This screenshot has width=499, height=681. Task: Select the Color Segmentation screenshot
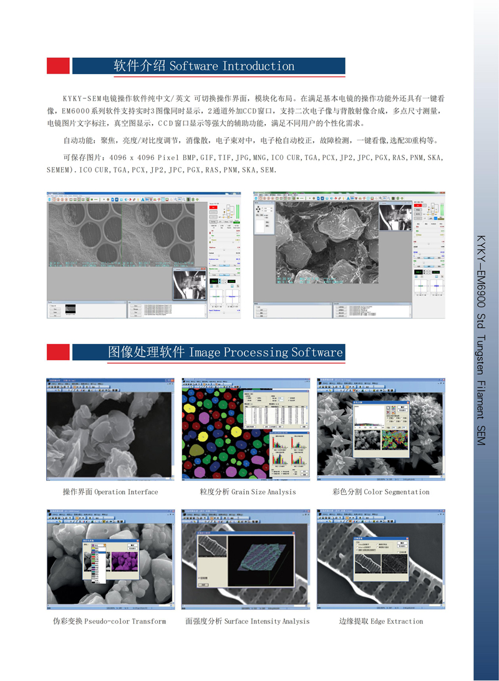380,429
